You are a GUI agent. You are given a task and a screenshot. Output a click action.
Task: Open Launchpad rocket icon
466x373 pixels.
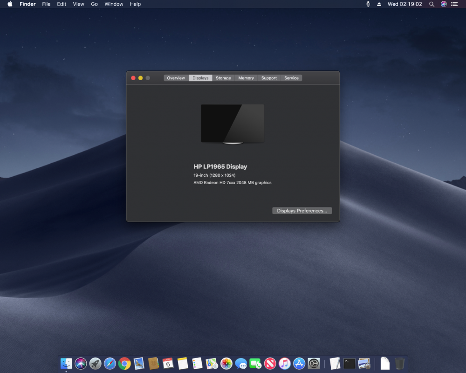(x=95, y=364)
